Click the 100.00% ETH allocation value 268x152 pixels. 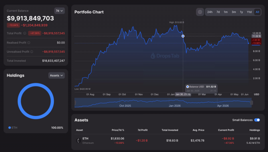[x=57, y=128]
